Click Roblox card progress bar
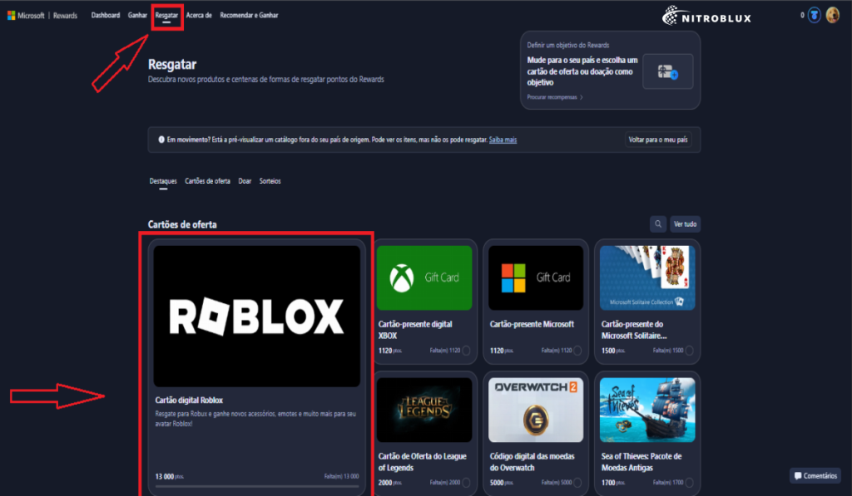This screenshot has height=496, width=852. (257, 486)
